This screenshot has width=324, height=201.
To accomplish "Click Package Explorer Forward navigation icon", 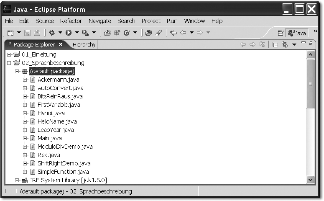I will pyautogui.click(x=253, y=44).
